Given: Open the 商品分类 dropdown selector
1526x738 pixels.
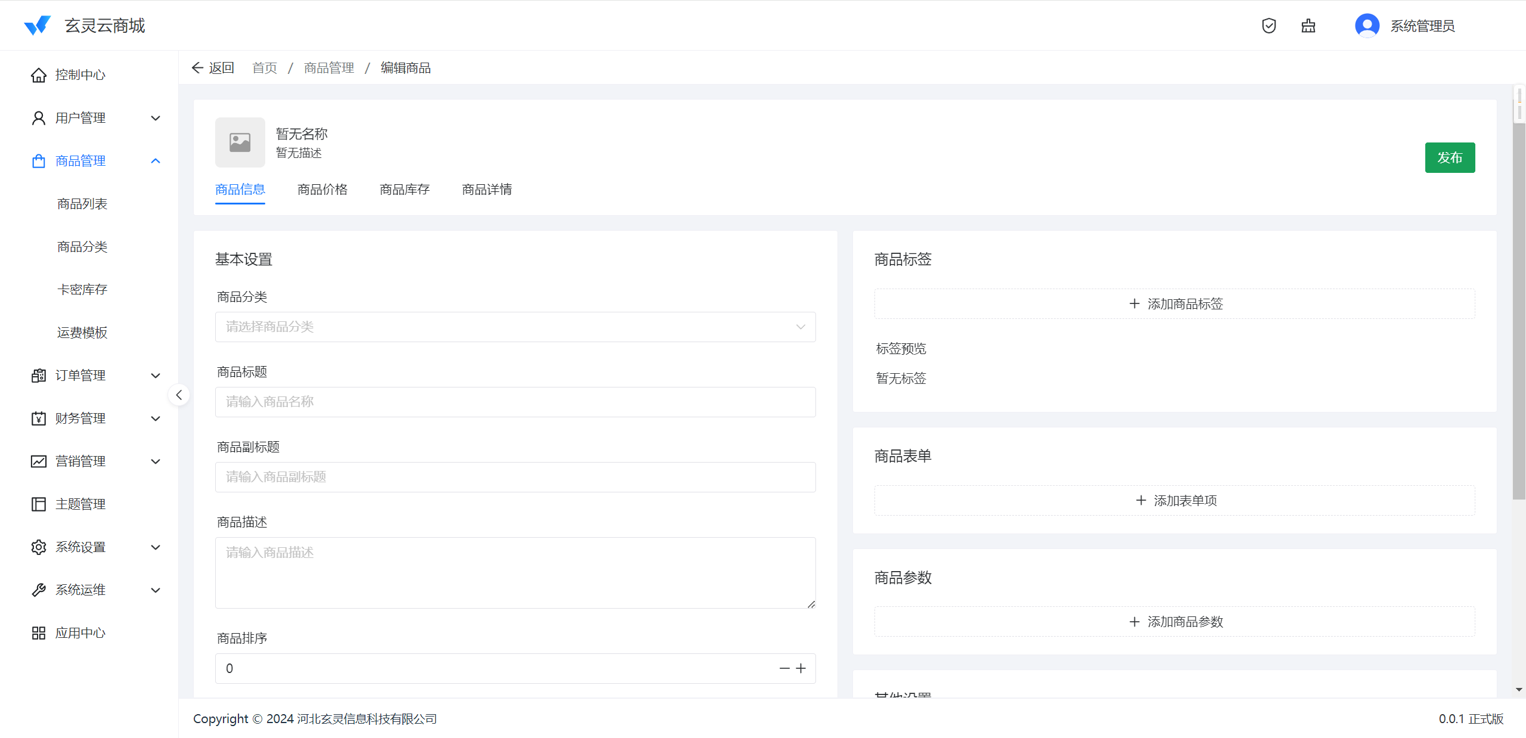Looking at the screenshot, I should [x=515, y=327].
